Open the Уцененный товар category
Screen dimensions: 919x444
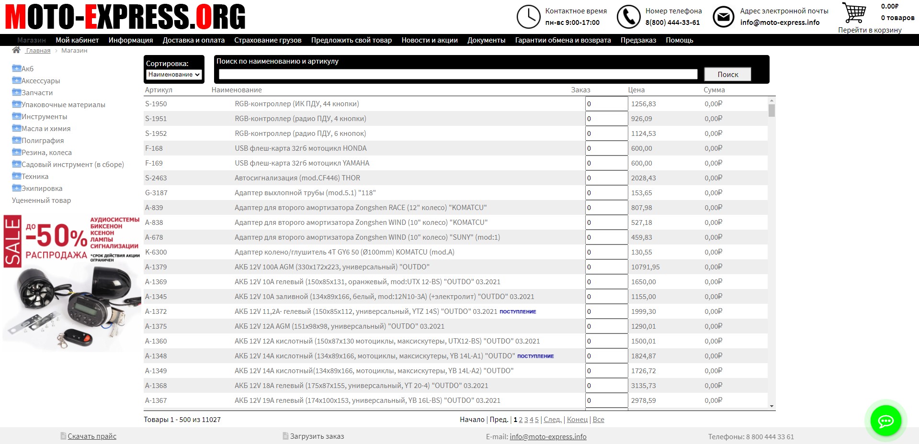click(x=41, y=200)
